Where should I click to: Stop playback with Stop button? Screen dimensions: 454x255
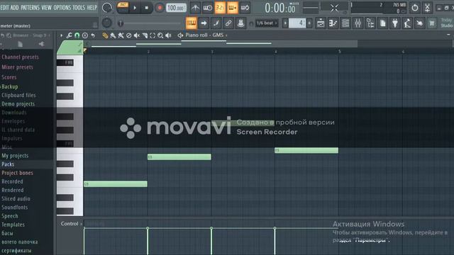(x=147, y=8)
